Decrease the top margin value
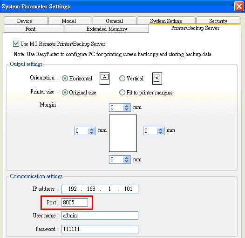This screenshot has height=238, width=245. coord(126,109)
